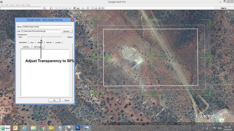Confirm the overlay with OK

point(54,100)
